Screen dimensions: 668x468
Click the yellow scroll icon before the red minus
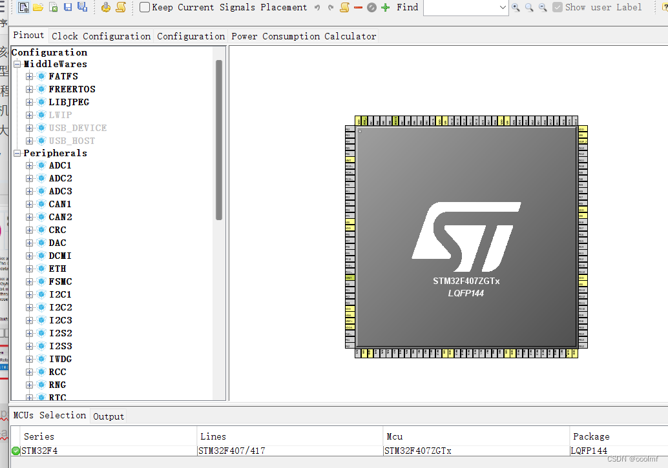tap(344, 7)
